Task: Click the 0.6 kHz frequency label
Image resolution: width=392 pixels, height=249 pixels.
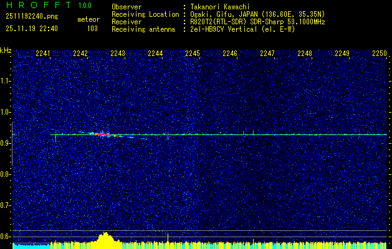Action: [x=5, y=237]
